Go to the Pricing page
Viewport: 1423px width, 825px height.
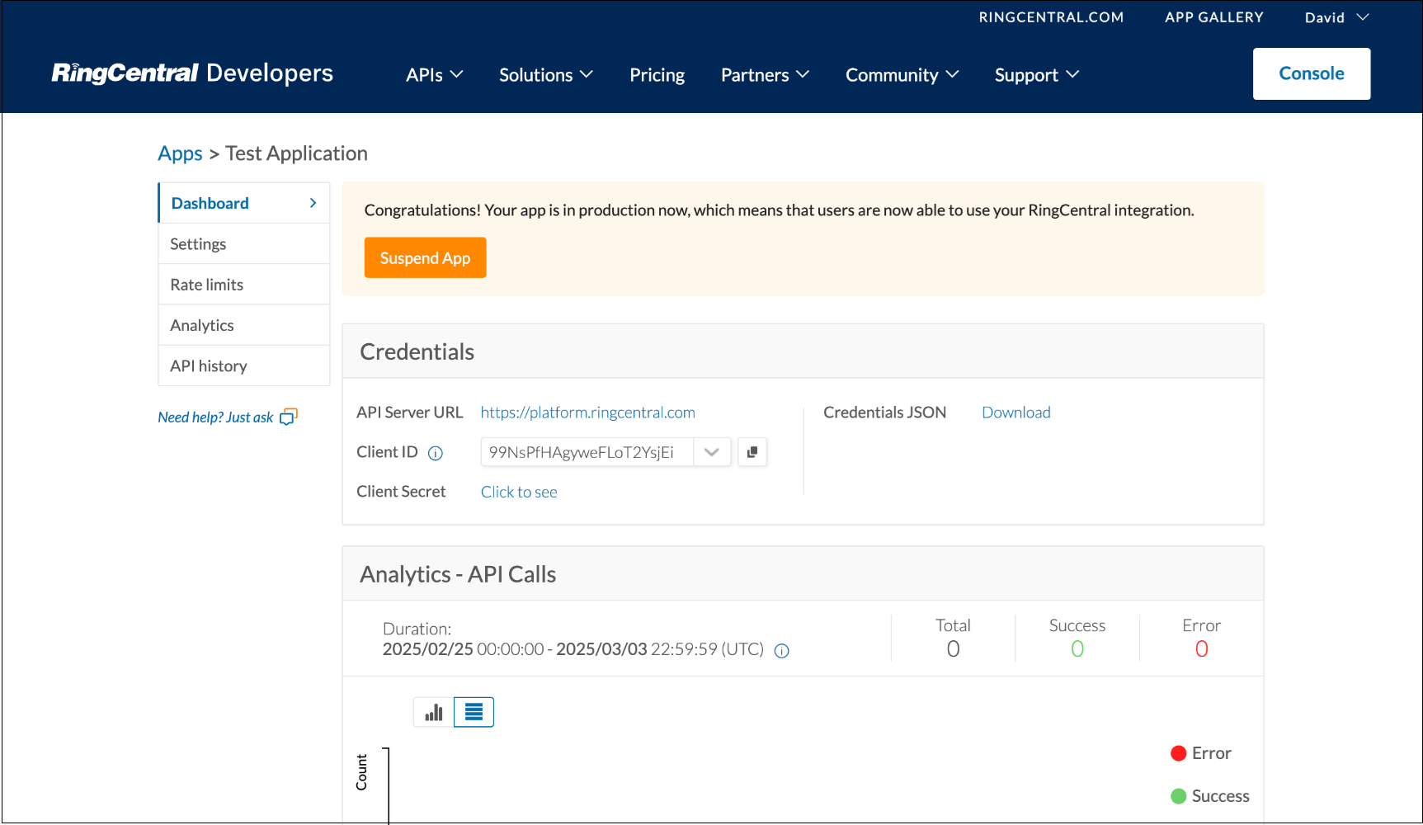pos(657,75)
